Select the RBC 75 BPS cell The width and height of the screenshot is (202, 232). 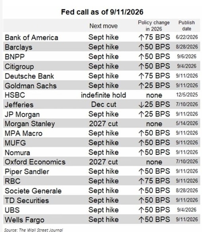[x=154, y=181]
